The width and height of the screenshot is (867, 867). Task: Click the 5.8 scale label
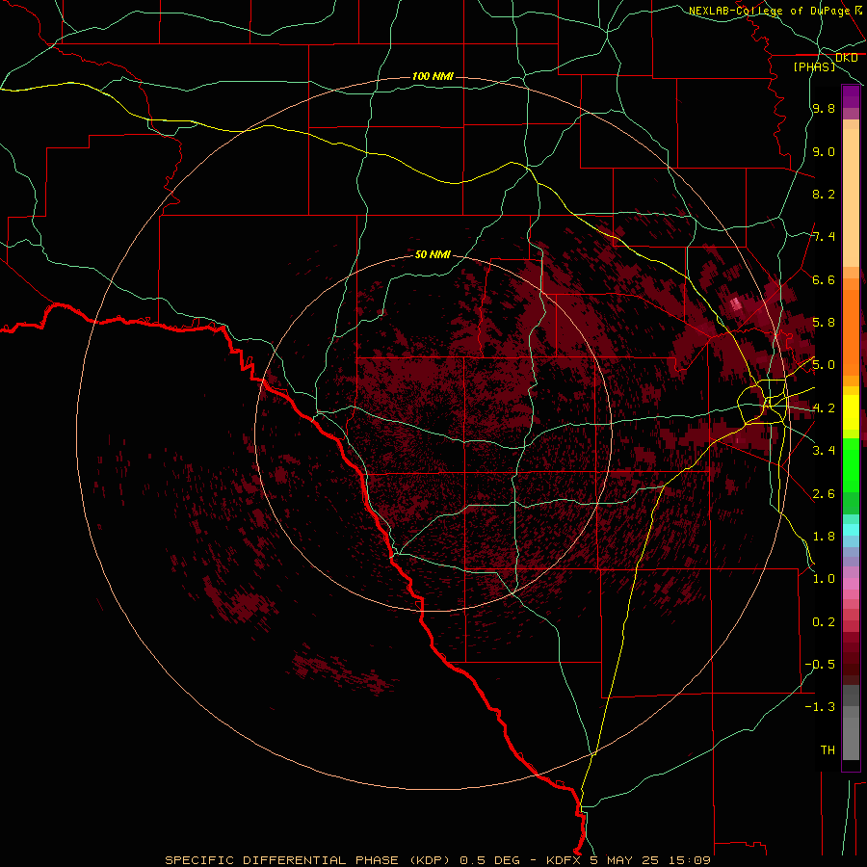pos(824,323)
